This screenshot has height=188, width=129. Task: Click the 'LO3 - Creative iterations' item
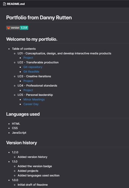pyautogui.click(x=34, y=77)
